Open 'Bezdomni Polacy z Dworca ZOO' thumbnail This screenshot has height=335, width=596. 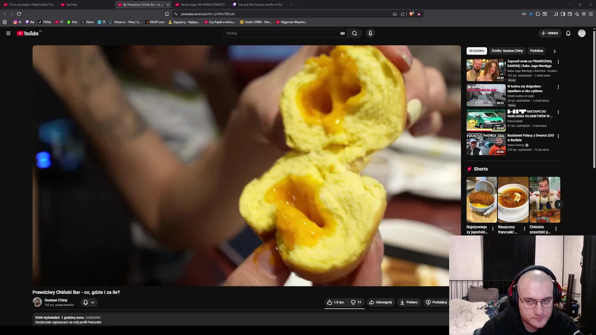(x=486, y=144)
